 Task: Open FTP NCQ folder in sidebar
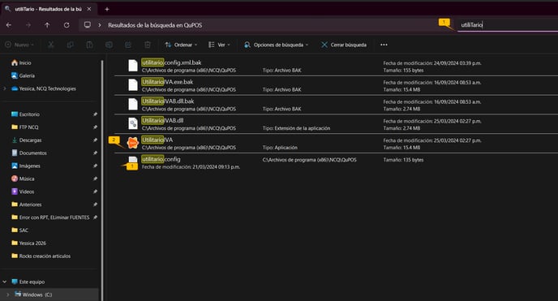[x=24, y=127]
